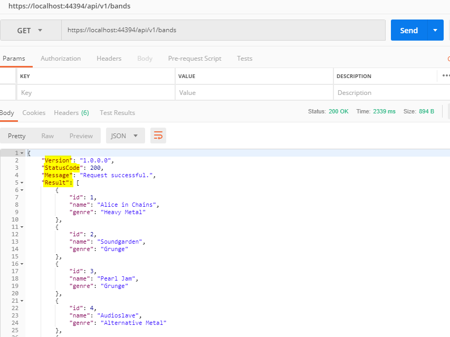450x337 pixels.
Task: Open the request Headers tab
Action: (109, 59)
